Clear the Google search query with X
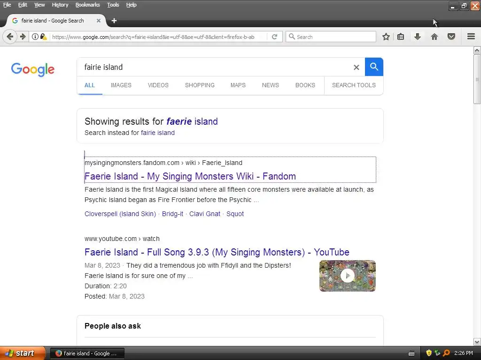 (356, 67)
